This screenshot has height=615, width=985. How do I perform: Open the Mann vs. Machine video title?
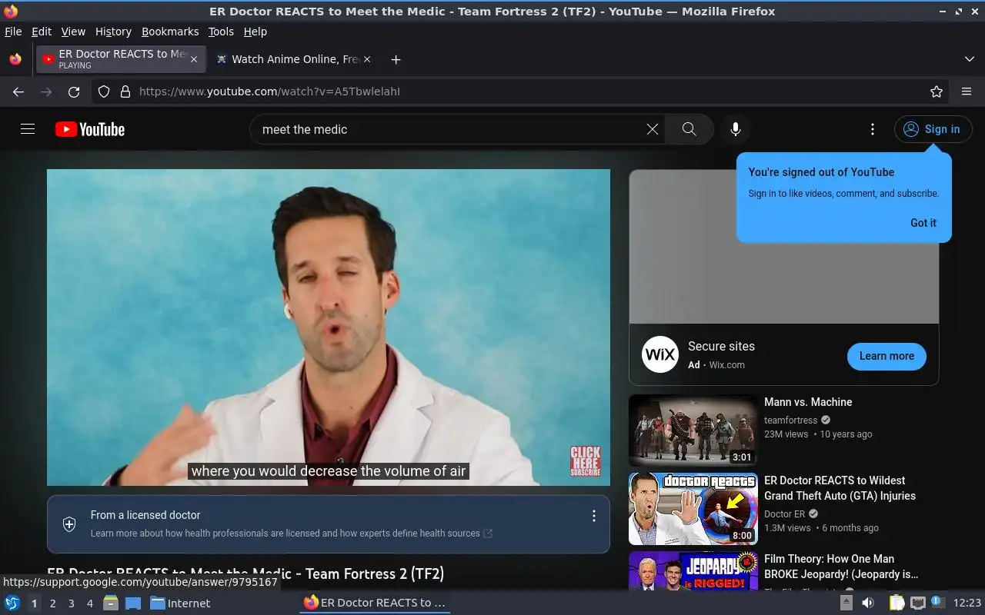click(x=808, y=402)
